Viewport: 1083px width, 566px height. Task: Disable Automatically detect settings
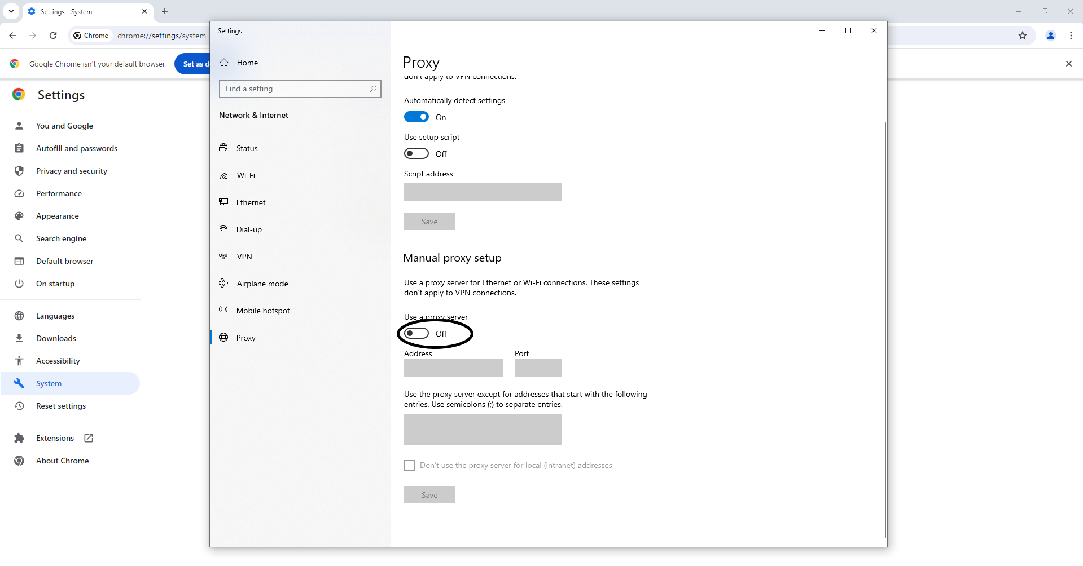tap(416, 117)
